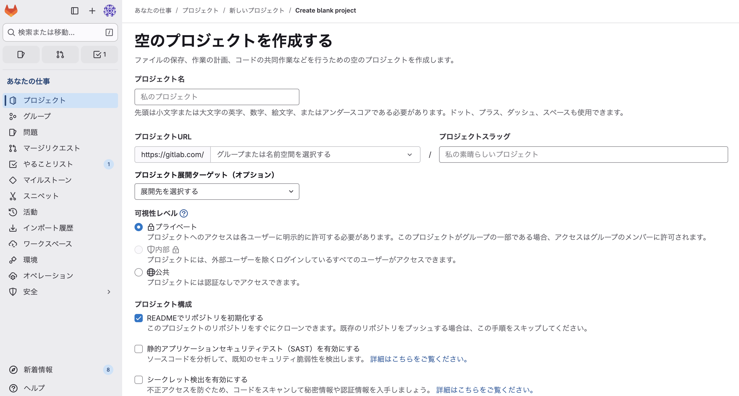Open インポート履歴 in the sidebar
Viewport: 739px width, 396px height.
point(60,228)
